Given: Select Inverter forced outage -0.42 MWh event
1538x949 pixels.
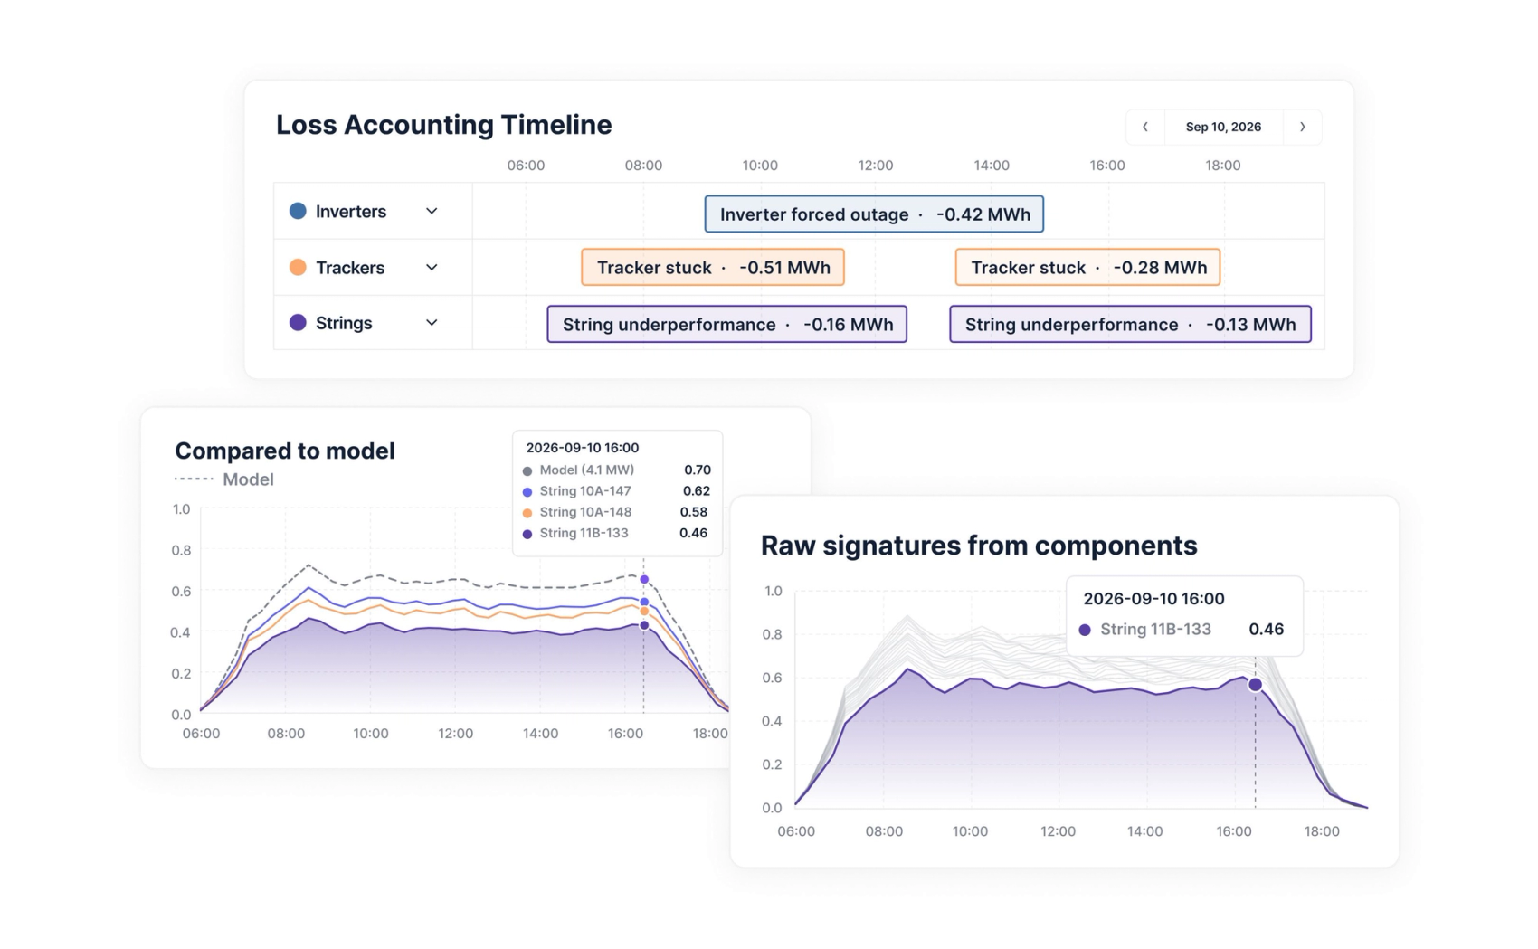Looking at the screenshot, I should [874, 214].
